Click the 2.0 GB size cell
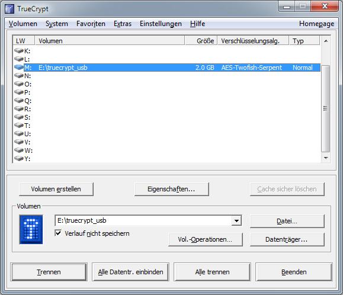This screenshot has width=343, height=295. [x=205, y=68]
